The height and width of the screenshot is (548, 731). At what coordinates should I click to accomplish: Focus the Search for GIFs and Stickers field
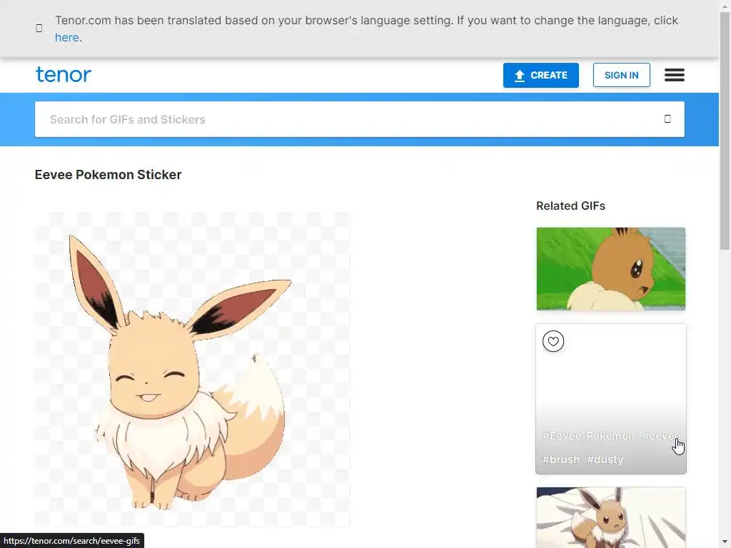(x=360, y=119)
